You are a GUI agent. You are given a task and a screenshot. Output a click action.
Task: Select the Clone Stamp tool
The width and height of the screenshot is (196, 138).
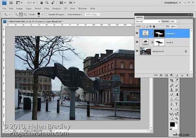(171, 90)
